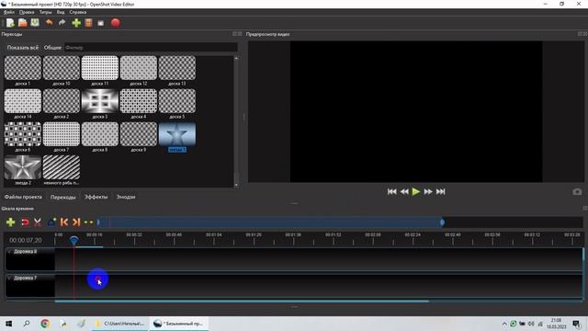Select the доска 9 transition thumbnail
This screenshot has height=331, width=588.
tap(139, 134)
